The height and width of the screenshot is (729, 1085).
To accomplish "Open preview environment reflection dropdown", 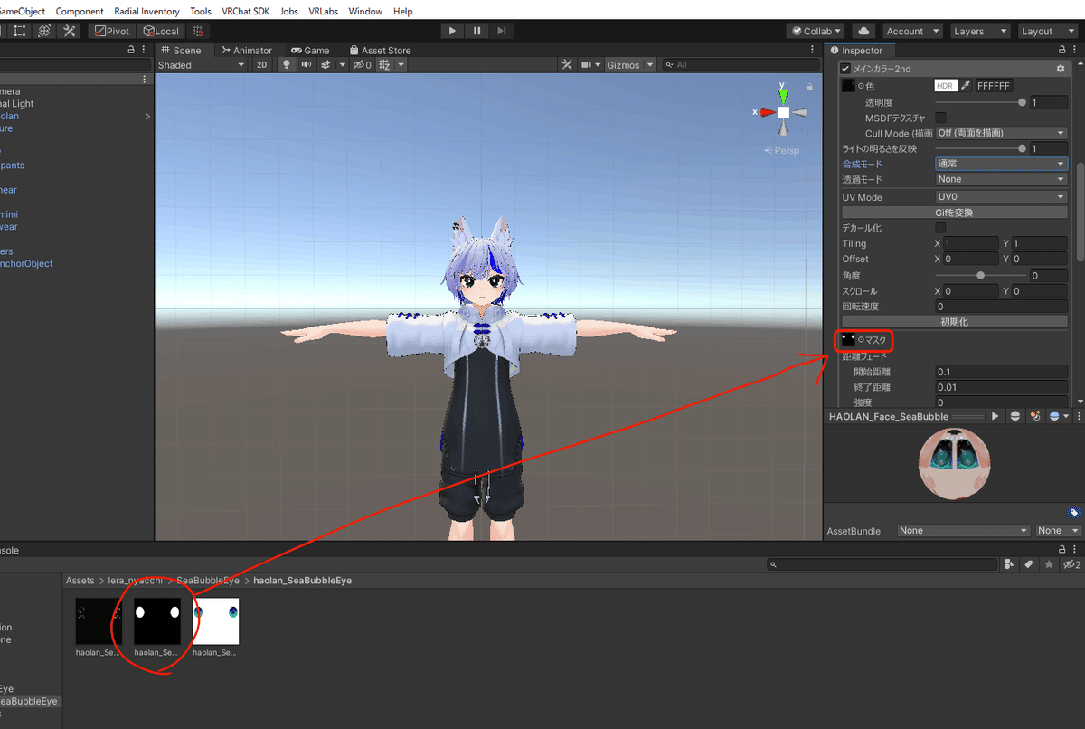I will pyautogui.click(x=1058, y=416).
